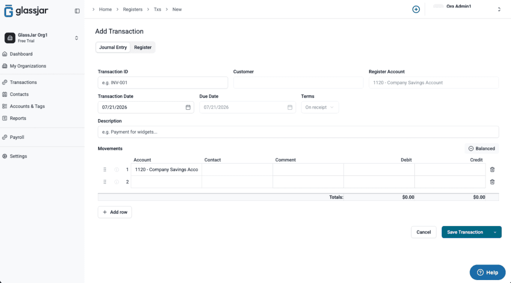Click the Customer field
The image size is (511, 283).
click(x=298, y=83)
